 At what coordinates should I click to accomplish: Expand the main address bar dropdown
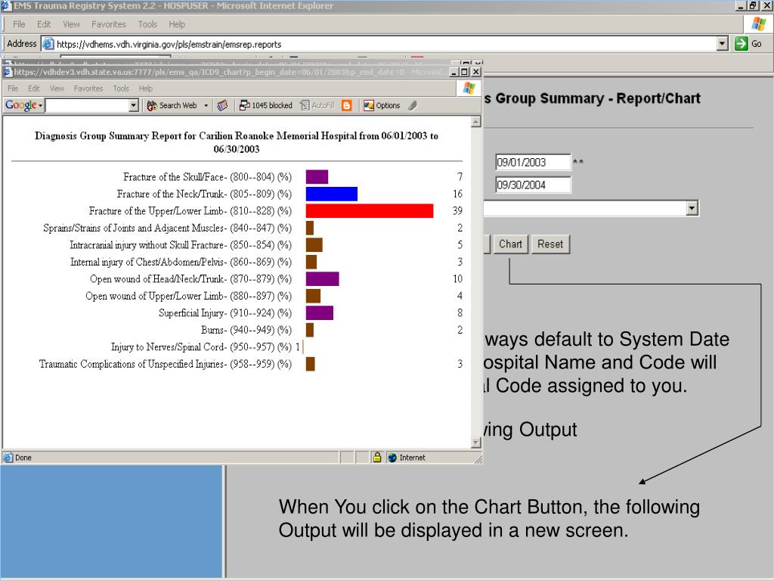point(723,44)
